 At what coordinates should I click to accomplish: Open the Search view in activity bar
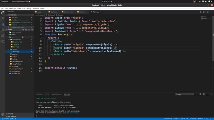3,18
